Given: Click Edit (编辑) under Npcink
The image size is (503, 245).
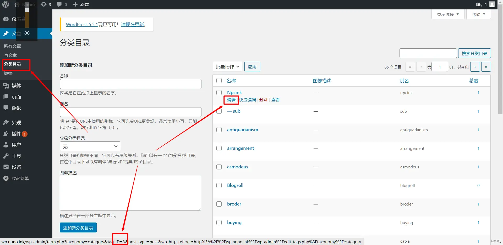Looking at the screenshot, I should [231, 100].
